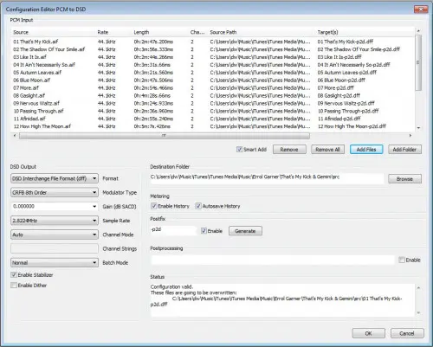Close the Configuration Editor window
This screenshot has width=433, height=347.
pos(421,10)
